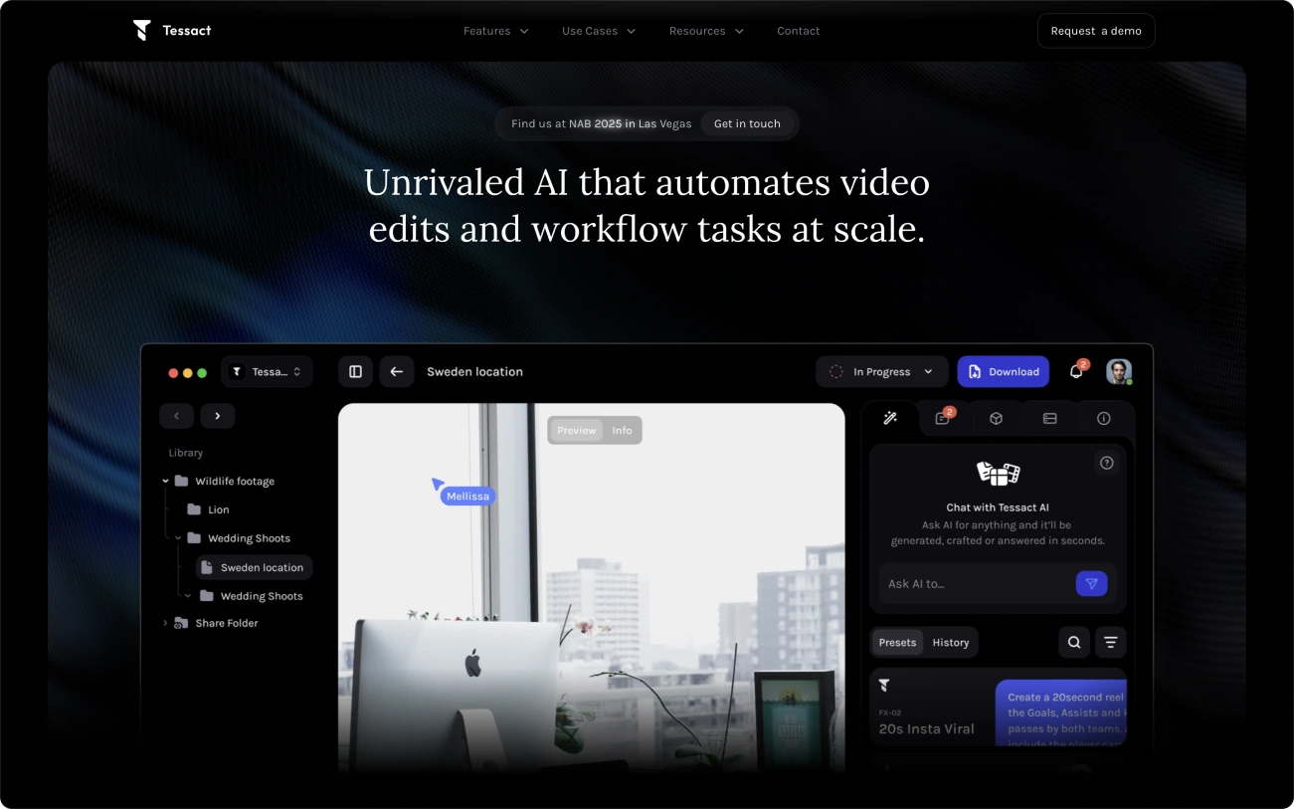Open the AI magic wand tab

[890, 419]
